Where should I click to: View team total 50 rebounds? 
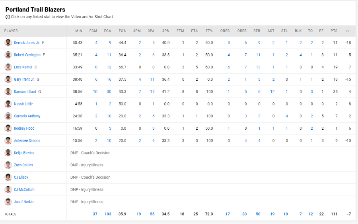point(258,214)
